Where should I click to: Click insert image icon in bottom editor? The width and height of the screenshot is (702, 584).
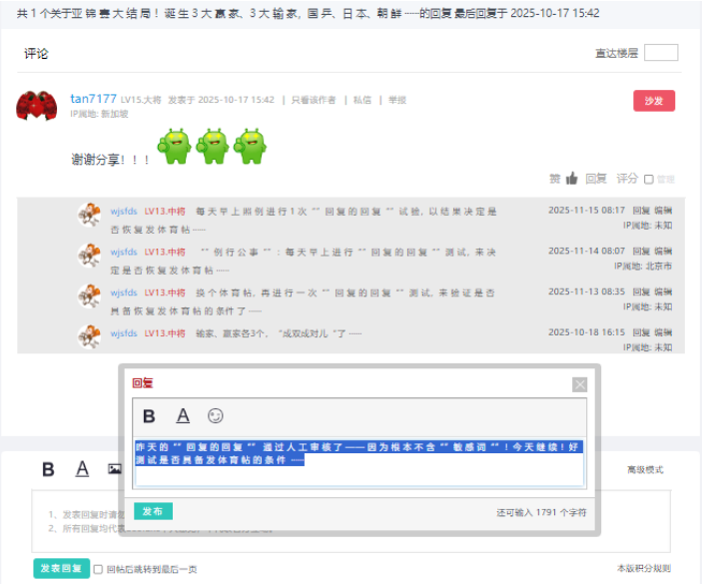(114, 469)
